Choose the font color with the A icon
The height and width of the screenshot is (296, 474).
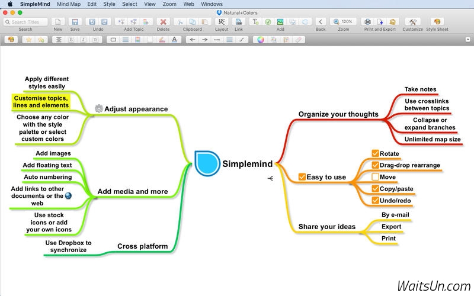click(174, 40)
